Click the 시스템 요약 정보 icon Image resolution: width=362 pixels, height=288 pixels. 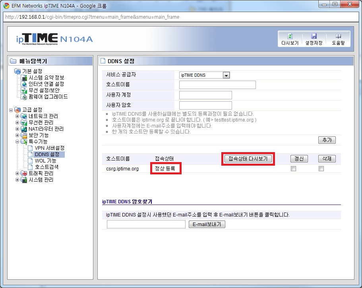[x=24, y=77]
